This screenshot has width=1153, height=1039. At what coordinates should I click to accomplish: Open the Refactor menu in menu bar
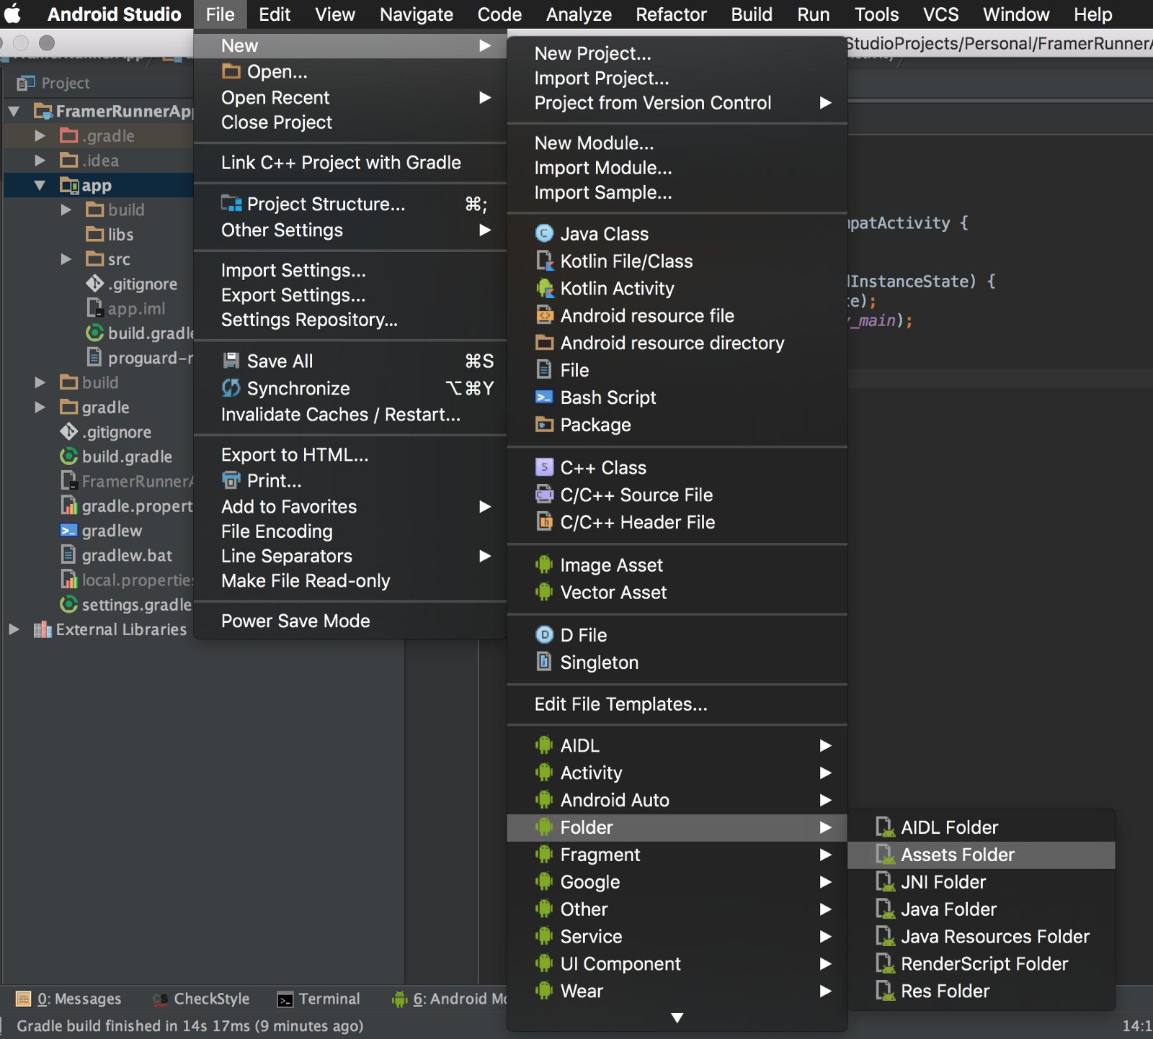[670, 14]
